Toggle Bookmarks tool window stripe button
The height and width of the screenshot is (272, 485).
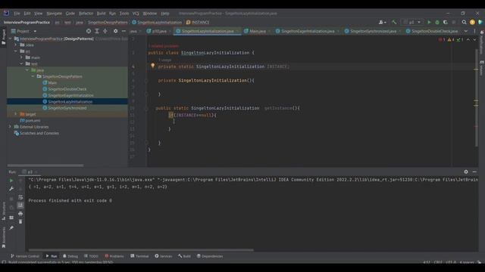click(x=3, y=237)
